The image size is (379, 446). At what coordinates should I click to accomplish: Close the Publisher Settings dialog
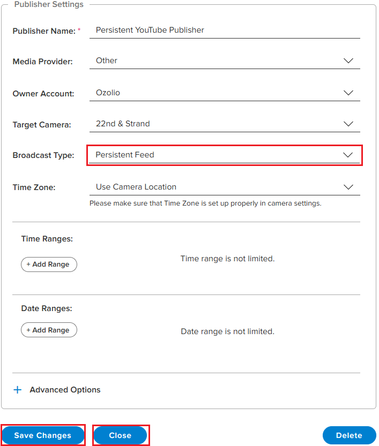tap(120, 435)
